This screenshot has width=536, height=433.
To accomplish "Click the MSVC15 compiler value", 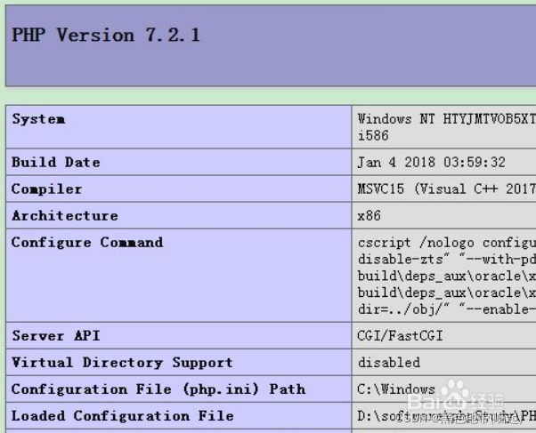I will (x=445, y=189).
